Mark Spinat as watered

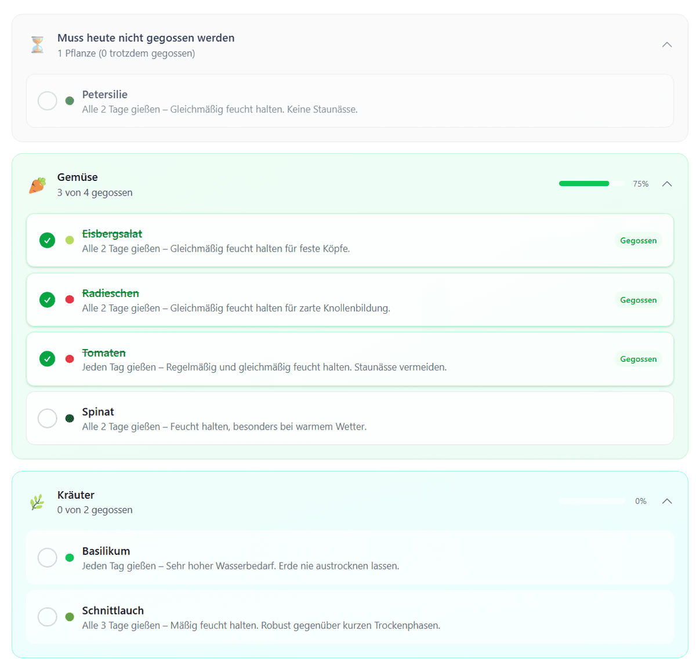tap(48, 418)
